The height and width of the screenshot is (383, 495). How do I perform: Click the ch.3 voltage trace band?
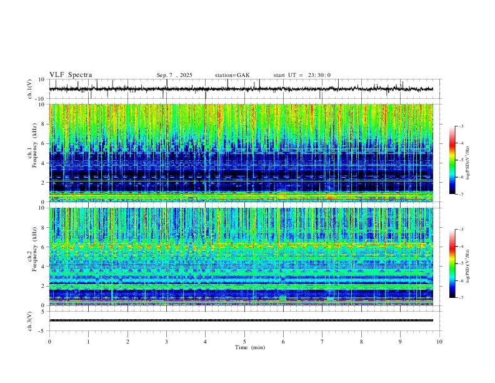[241, 320]
